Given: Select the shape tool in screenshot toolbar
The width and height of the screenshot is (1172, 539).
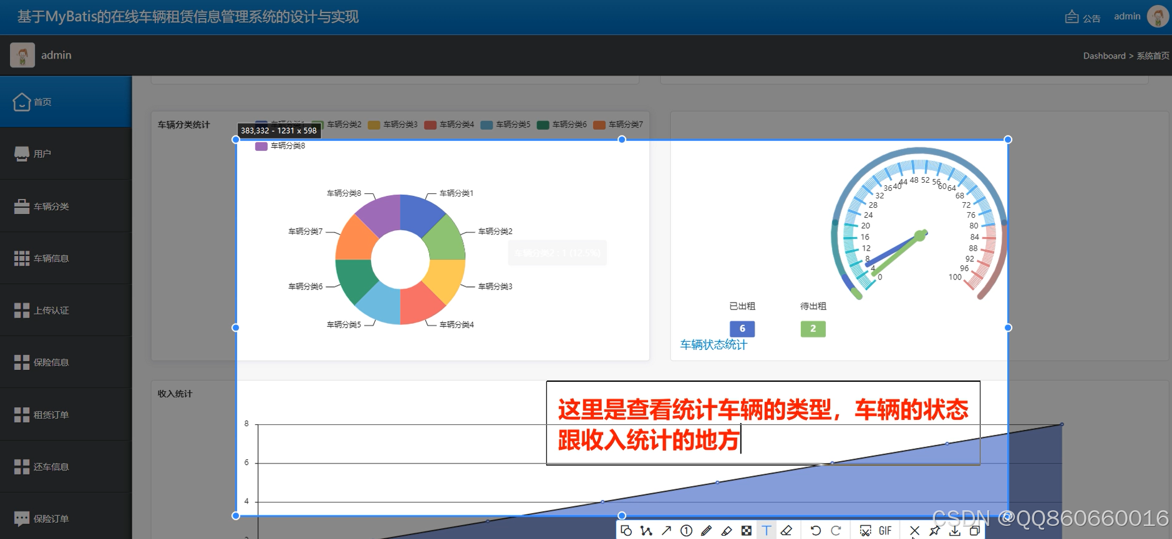Looking at the screenshot, I should tap(626, 530).
